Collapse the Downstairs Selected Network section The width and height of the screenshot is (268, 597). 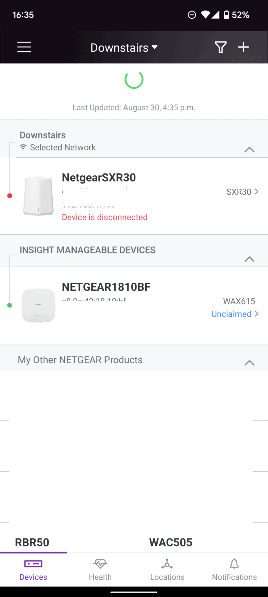[x=249, y=150]
